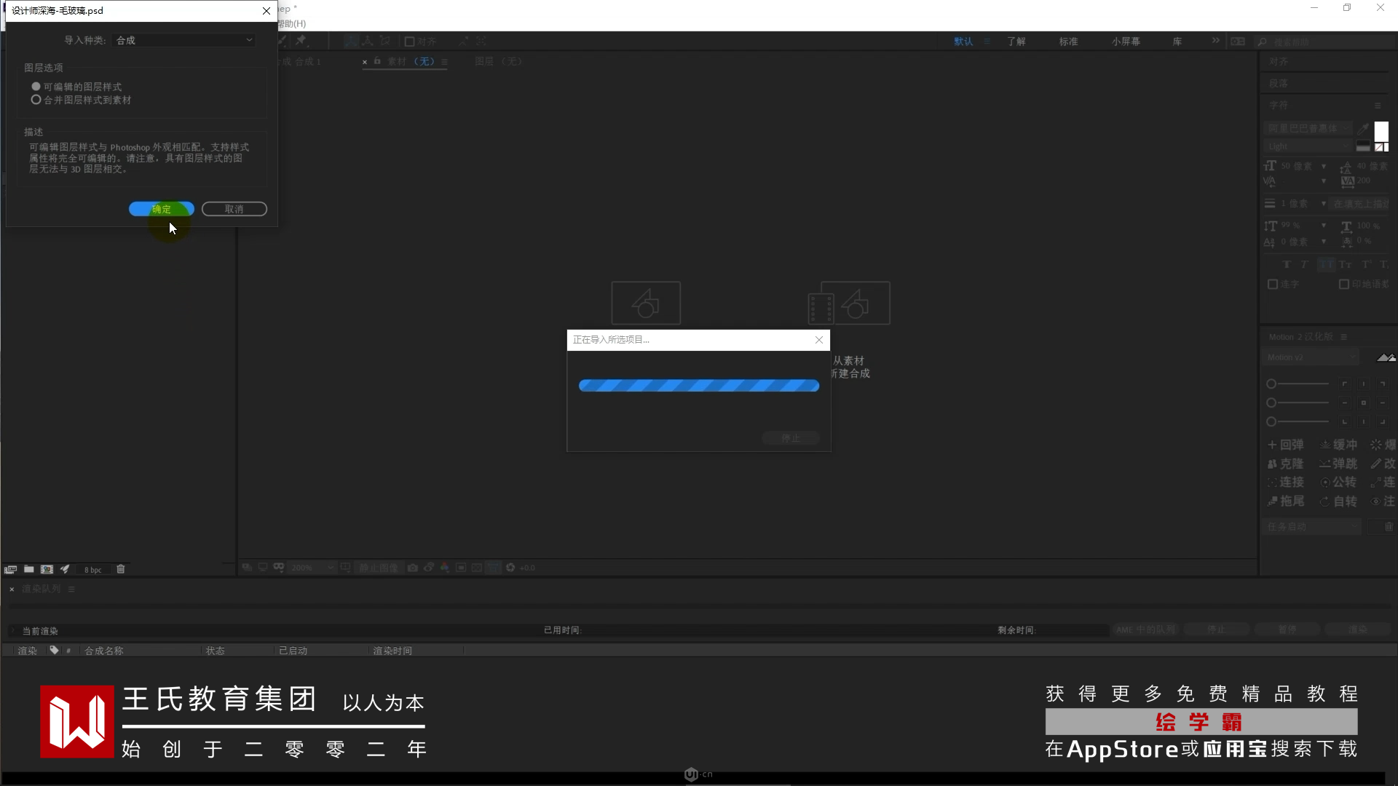This screenshot has width=1398, height=786.
Task: Click the 确定 button in import dialog
Action: [161, 209]
